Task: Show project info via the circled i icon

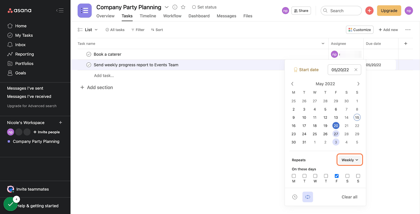Action: coord(175,7)
